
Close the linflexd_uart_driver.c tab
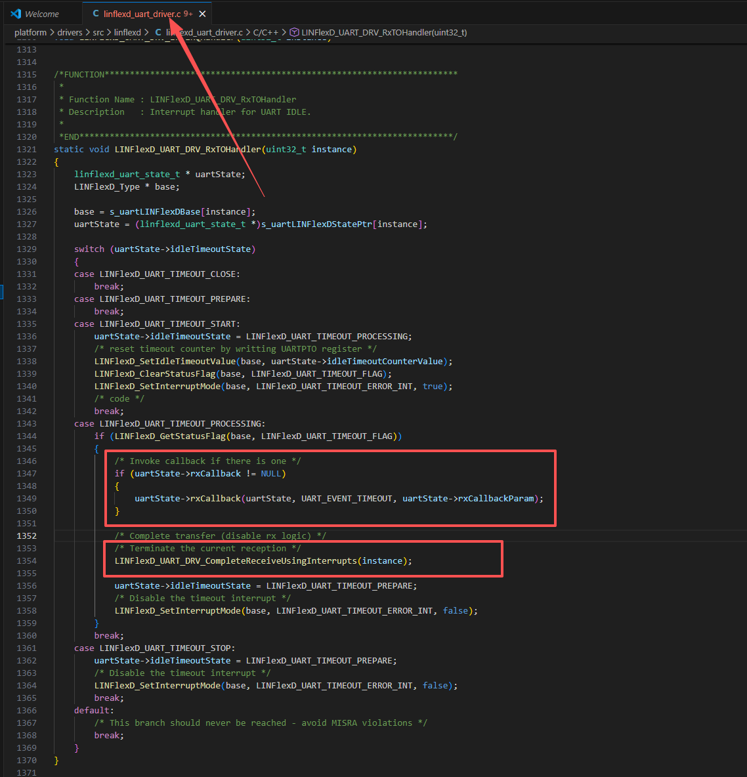[202, 14]
